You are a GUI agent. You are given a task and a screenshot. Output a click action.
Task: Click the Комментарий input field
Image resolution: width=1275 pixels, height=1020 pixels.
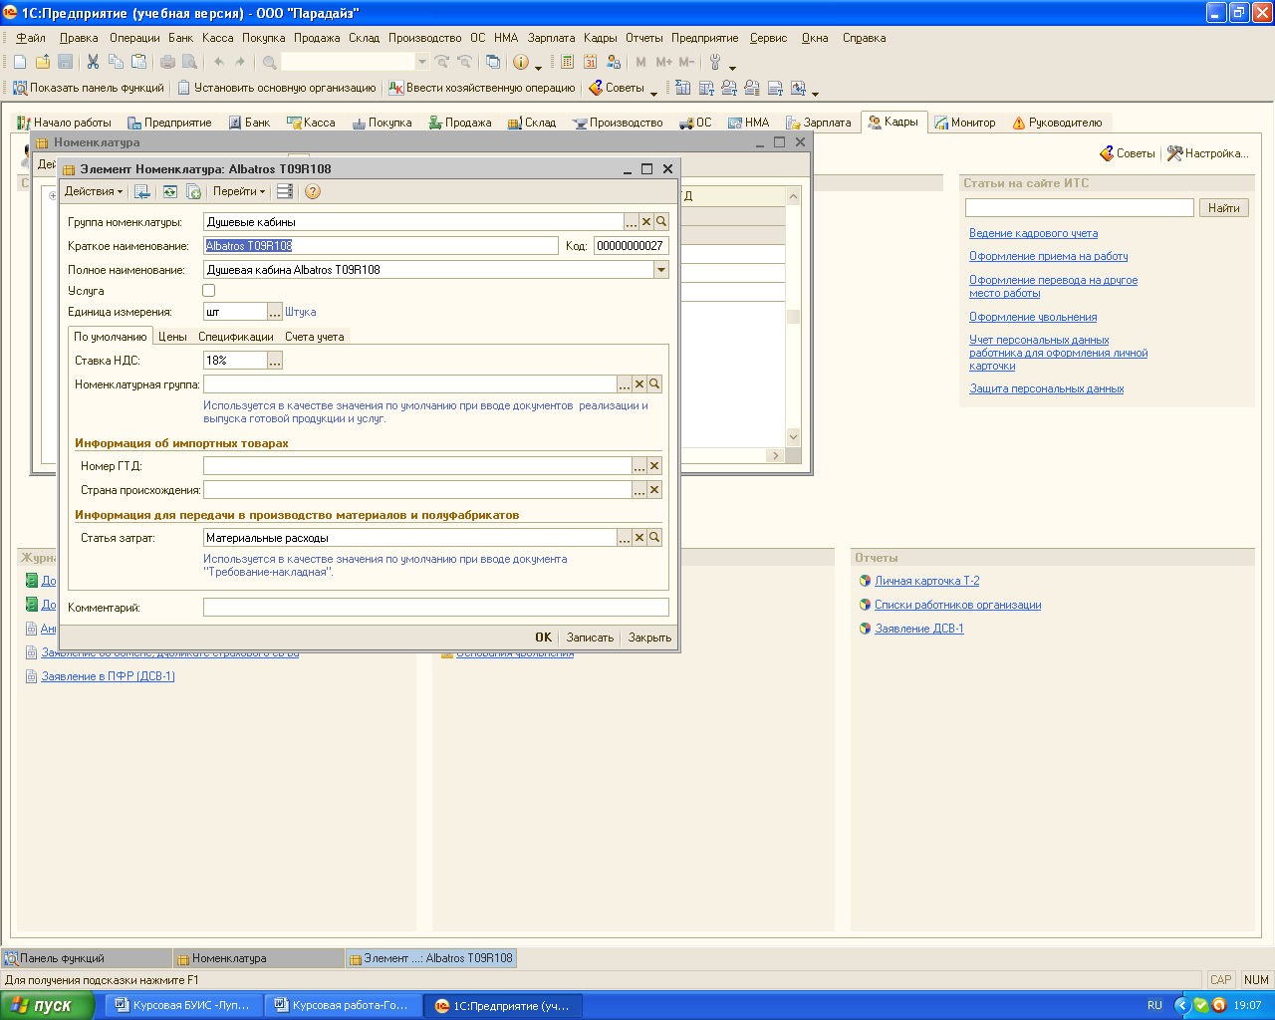435,608
